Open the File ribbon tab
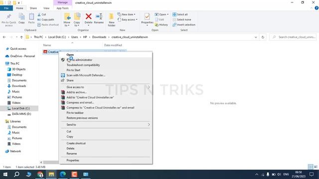Viewport: 319px width, 179px height. tap(6, 8)
